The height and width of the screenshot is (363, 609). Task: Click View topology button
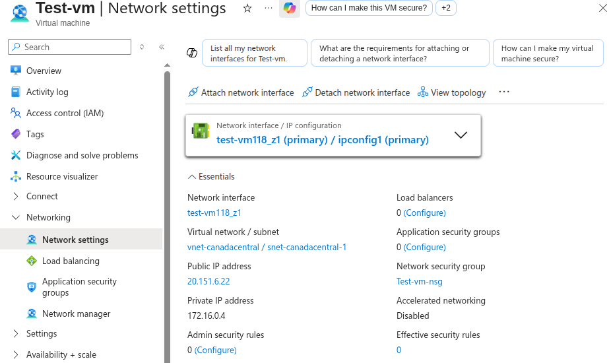coord(451,92)
